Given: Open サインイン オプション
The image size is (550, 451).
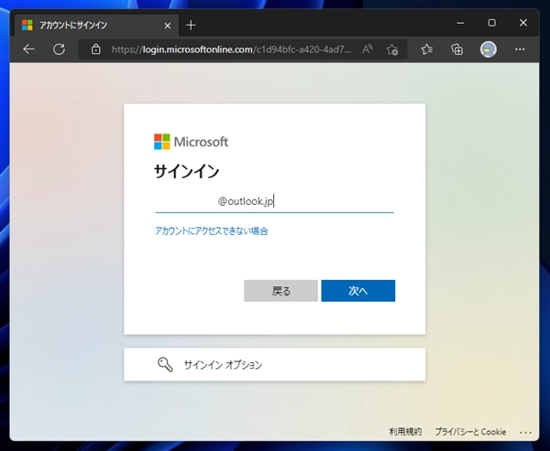Looking at the screenshot, I should click(x=275, y=364).
